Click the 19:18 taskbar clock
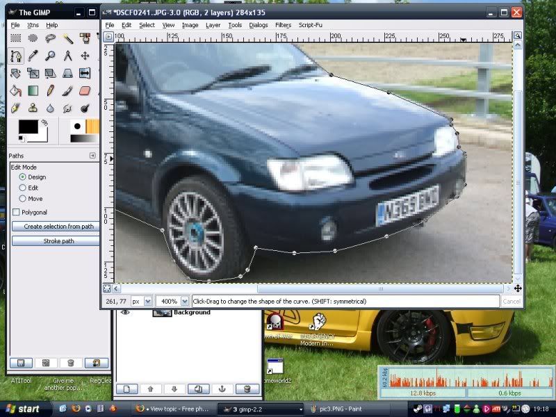556x417 pixels. click(x=541, y=409)
